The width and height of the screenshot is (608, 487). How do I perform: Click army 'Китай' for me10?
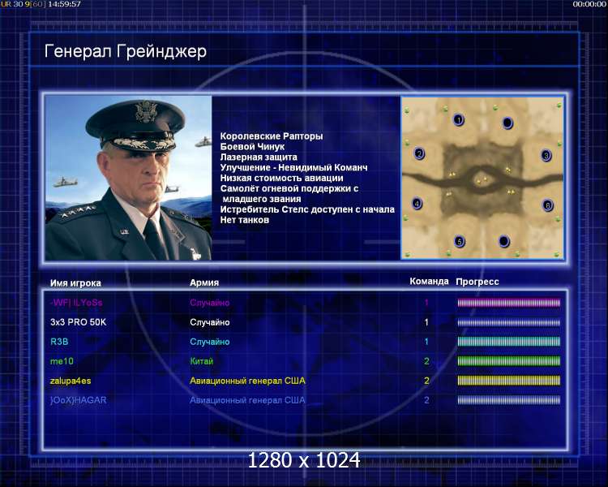tap(202, 361)
